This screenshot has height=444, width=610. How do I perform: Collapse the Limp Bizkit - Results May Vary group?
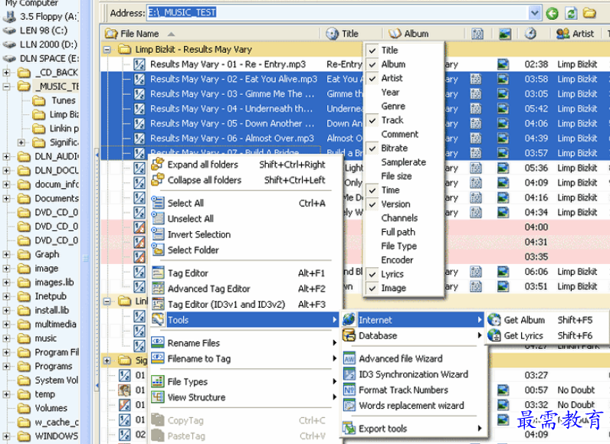[107, 50]
